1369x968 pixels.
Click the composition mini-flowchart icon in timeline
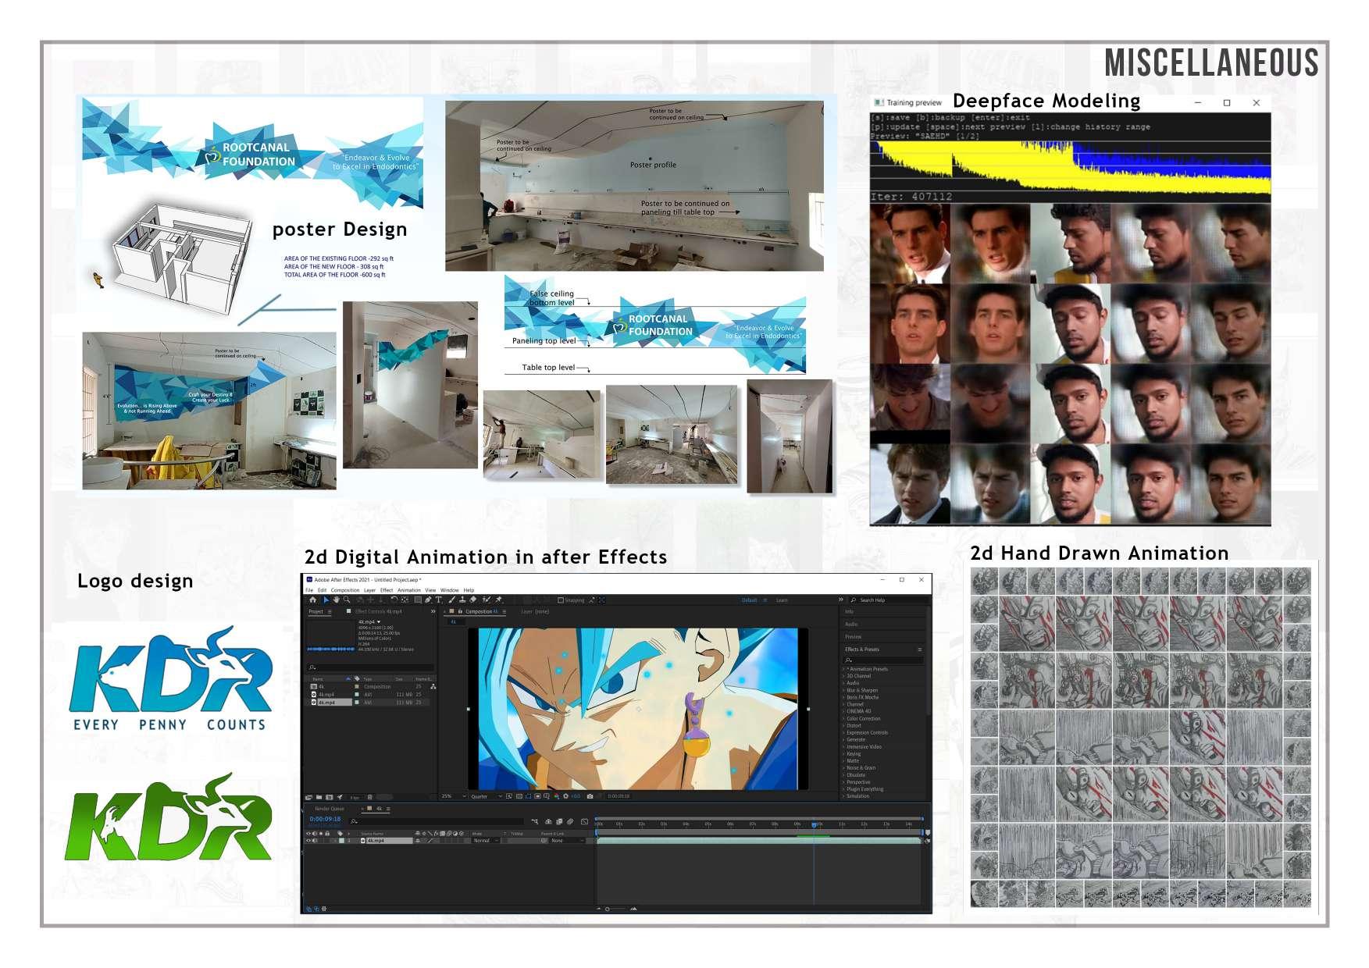(x=535, y=821)
